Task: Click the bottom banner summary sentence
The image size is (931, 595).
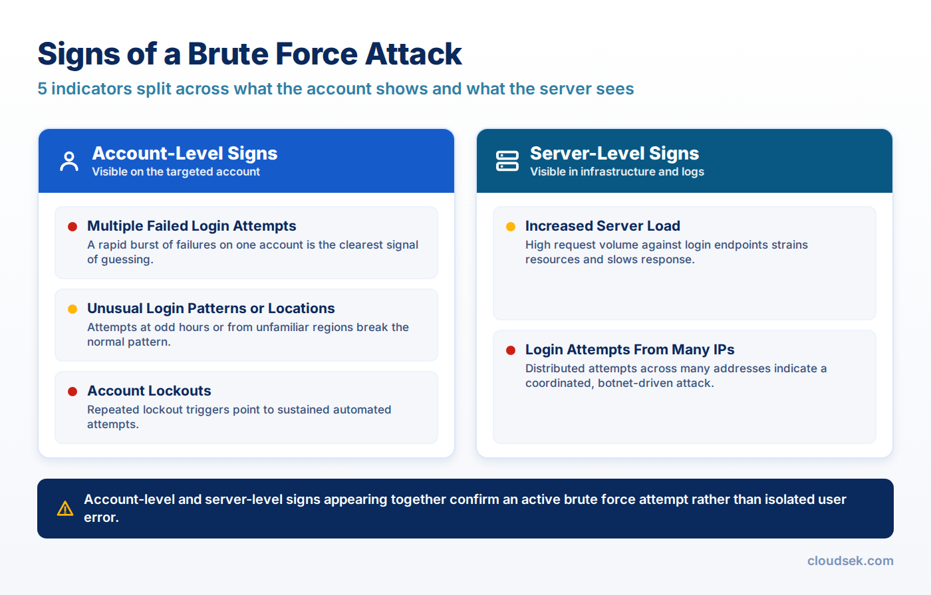Action: 465,508
